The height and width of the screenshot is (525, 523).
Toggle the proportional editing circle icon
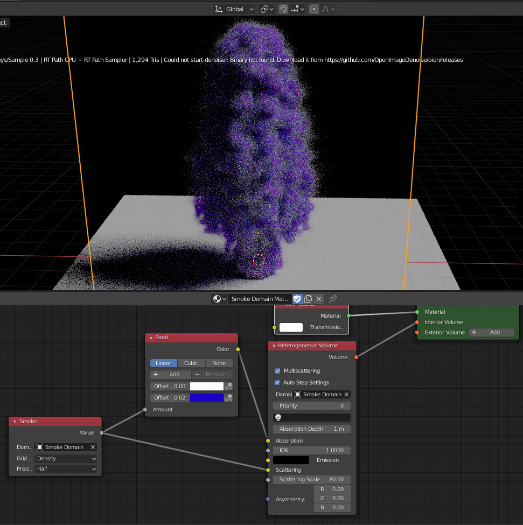pos(314,9)
